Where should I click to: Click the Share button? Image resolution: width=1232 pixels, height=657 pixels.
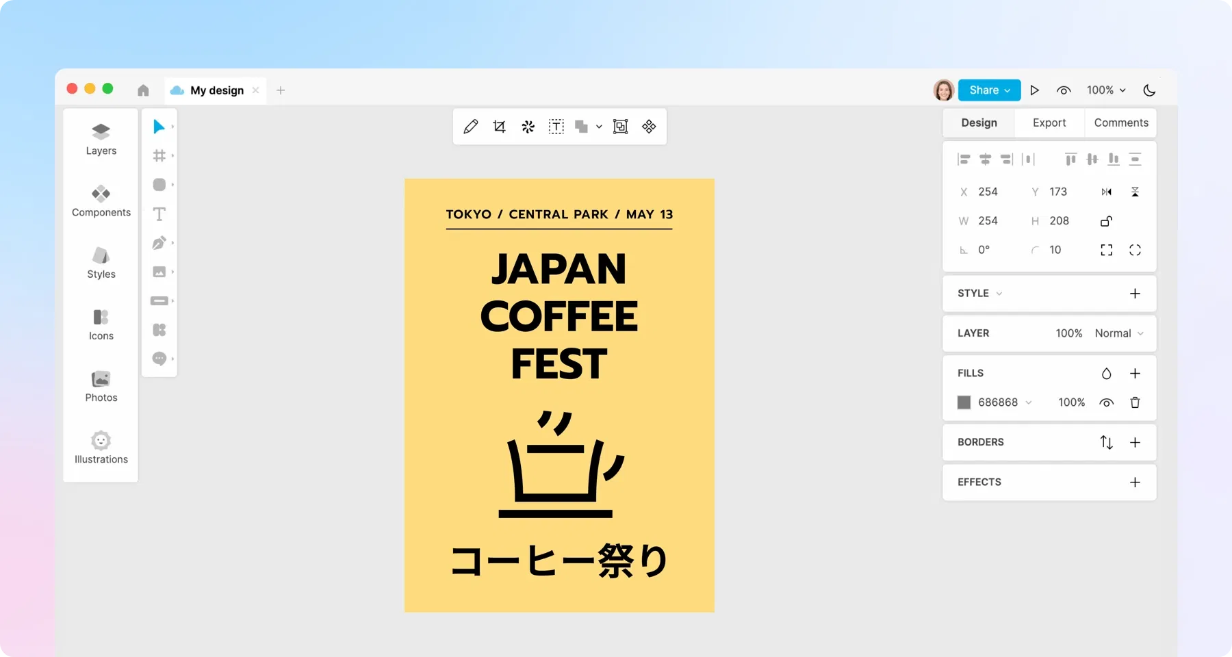pos(989,90)
